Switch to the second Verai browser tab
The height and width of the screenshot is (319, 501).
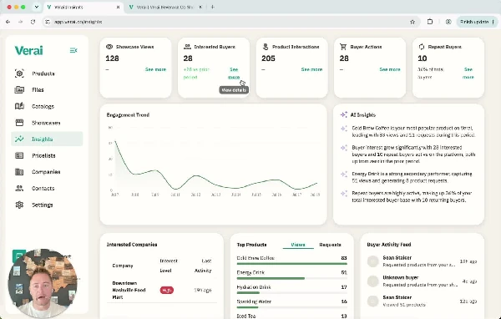(x=164, y=7)
